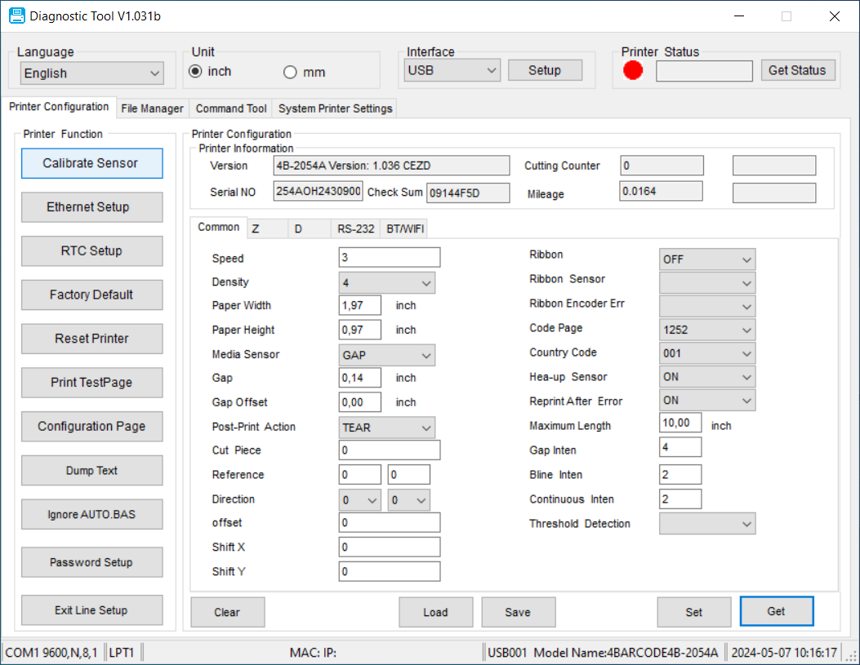
Task: Click the Paper Width input field
Action: (x=359, y=305)
